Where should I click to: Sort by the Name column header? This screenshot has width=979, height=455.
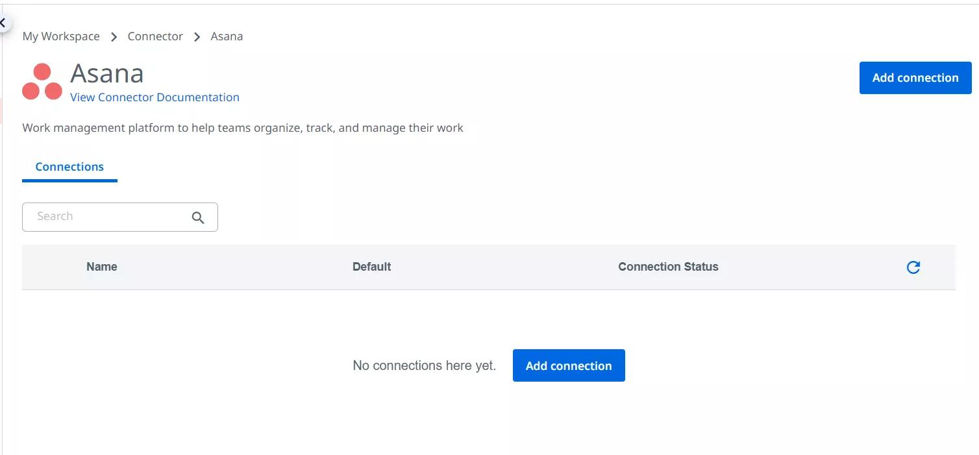coord(101,267)
